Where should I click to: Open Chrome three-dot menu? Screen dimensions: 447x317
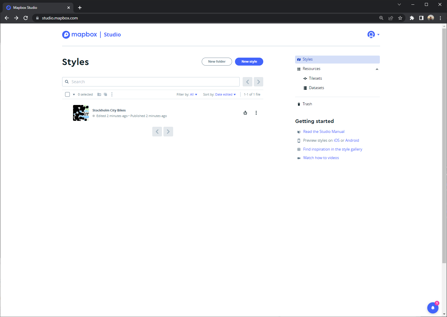[x=440, y=18]
